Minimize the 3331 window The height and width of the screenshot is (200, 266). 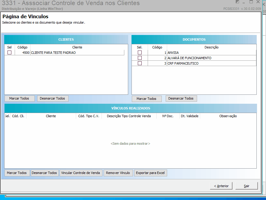point(244,2)
